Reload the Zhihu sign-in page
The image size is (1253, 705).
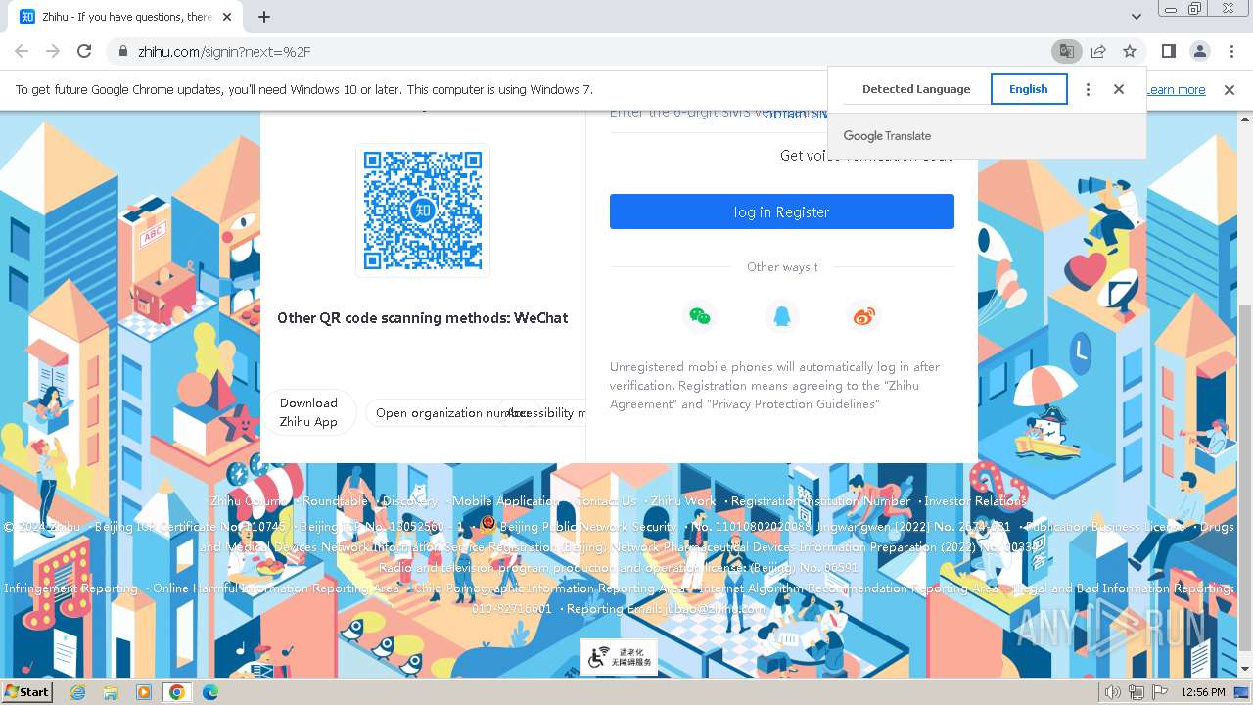click(x=84, y=51)
